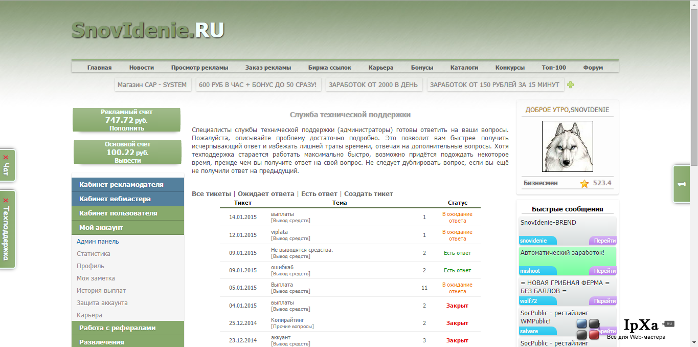Expand Кабинет пользователя section
Image resolution: width=698 pixels, height=347 pixels.
[128, 213]
